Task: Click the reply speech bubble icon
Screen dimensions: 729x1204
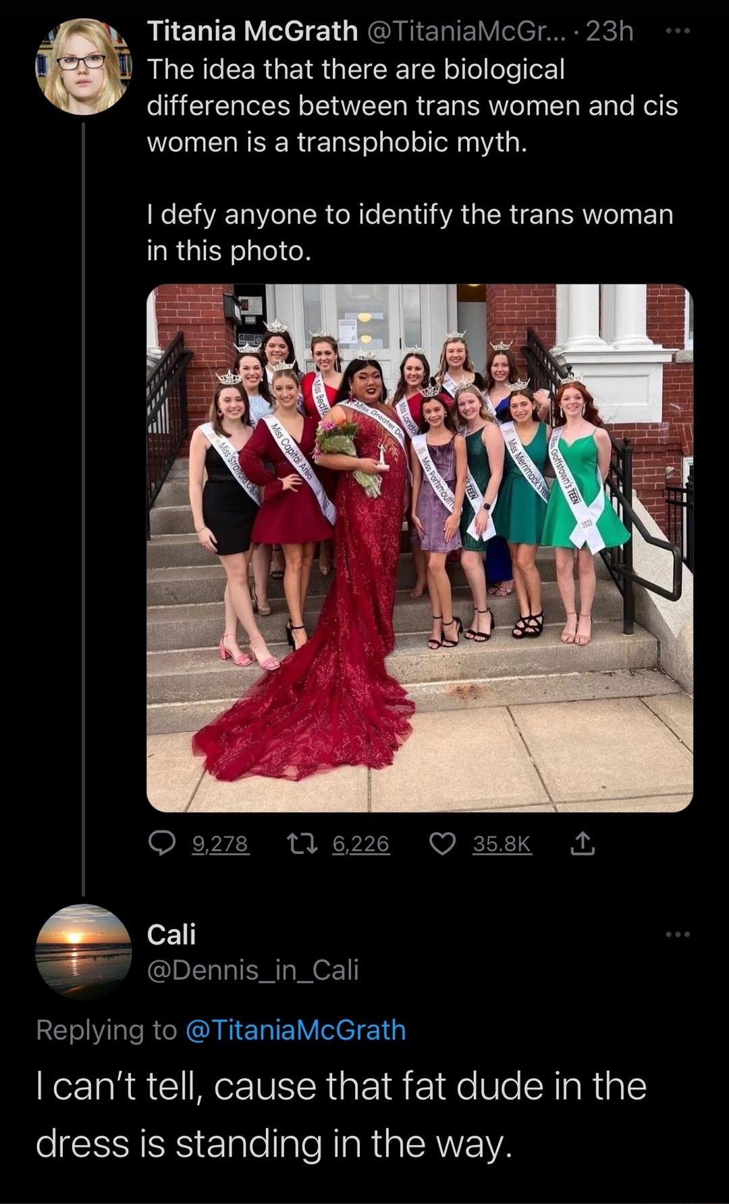Action: point(162,844)
